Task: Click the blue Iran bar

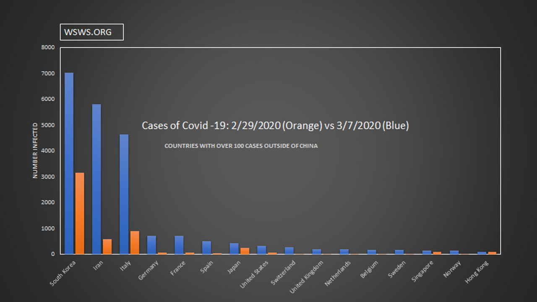Action: pos(96,179)
